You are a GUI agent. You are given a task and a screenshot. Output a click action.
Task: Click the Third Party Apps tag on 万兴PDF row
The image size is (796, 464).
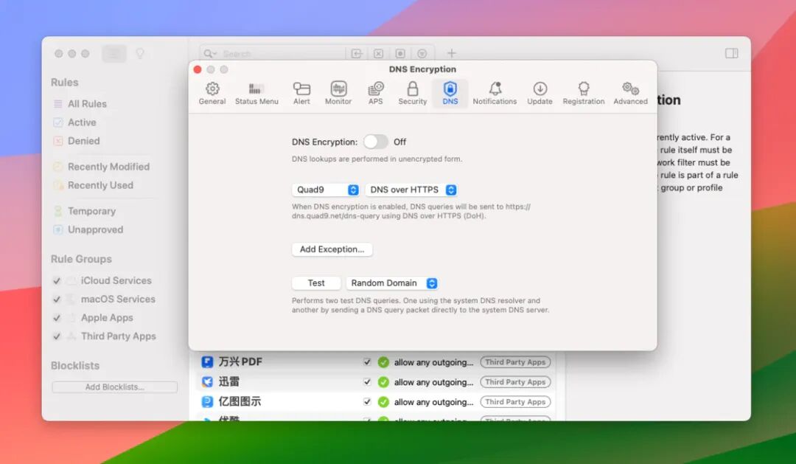point(515,362)
